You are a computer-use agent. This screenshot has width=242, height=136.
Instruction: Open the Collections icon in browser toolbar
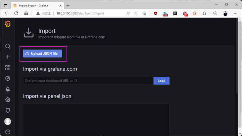(215, 13)
